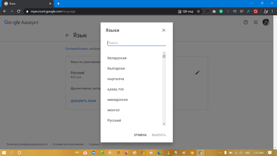Open the Grammarly extension icon

[221, 11]
